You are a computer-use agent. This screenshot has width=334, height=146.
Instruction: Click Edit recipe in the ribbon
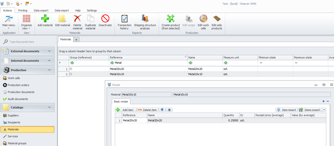(x=189, y=21)
